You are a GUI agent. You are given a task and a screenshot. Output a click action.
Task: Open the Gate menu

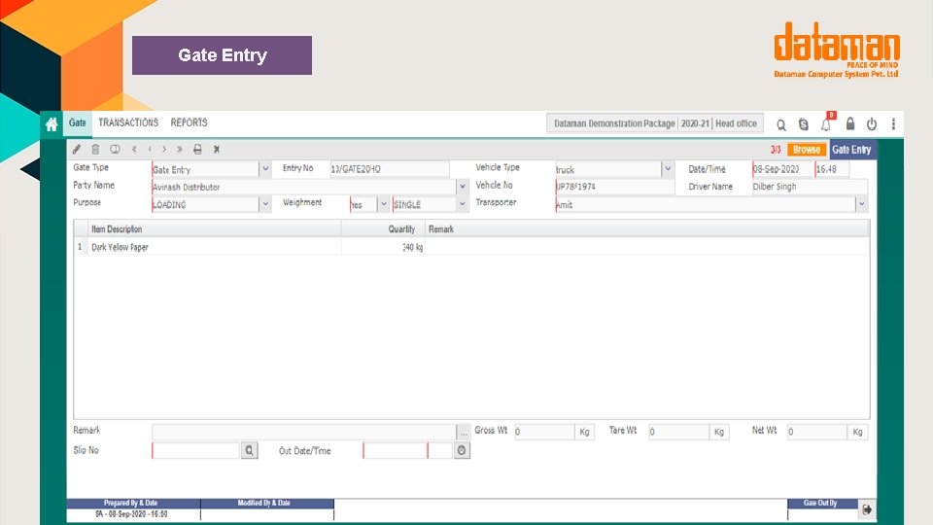tap(78, 122)
